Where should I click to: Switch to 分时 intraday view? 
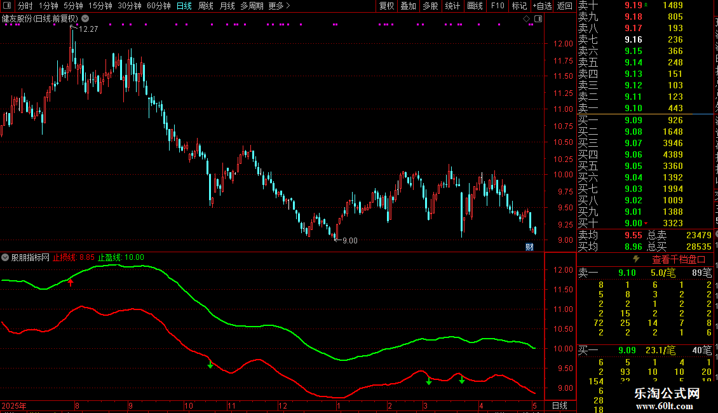[x=25, y=6]
